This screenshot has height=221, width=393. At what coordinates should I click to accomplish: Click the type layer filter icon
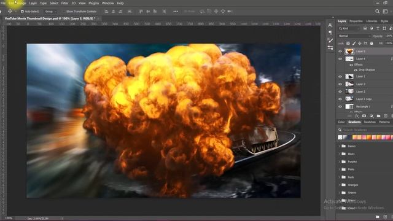click(x=378, y=29)
